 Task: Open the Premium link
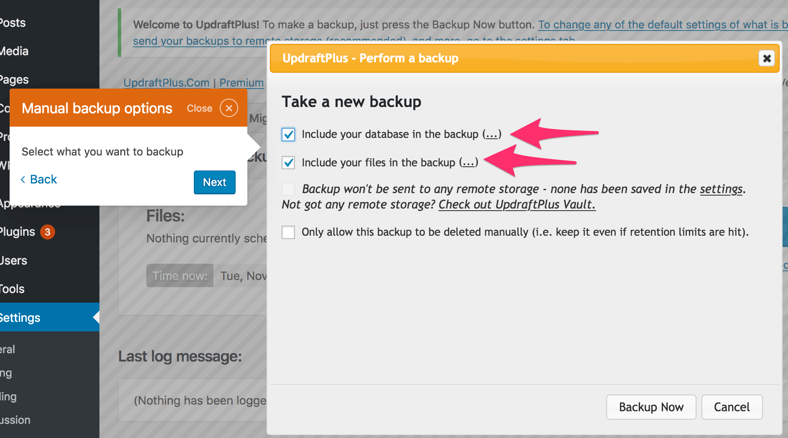tap(241, 83)
